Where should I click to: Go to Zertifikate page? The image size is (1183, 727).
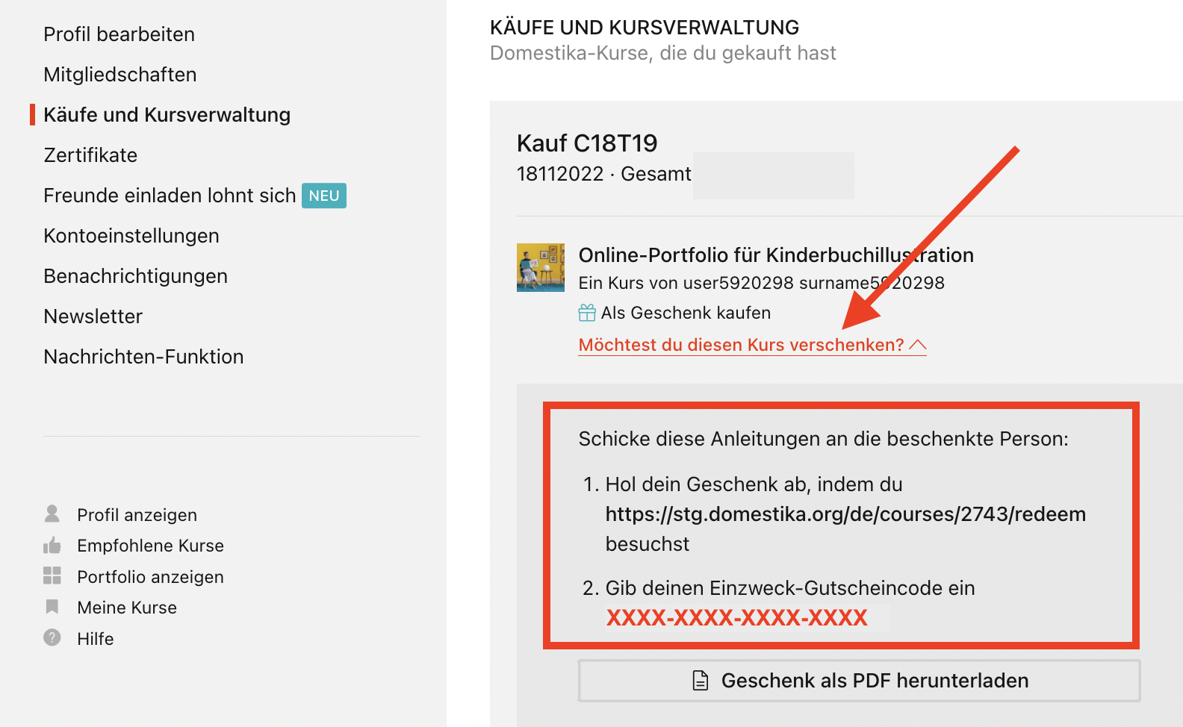90,155
